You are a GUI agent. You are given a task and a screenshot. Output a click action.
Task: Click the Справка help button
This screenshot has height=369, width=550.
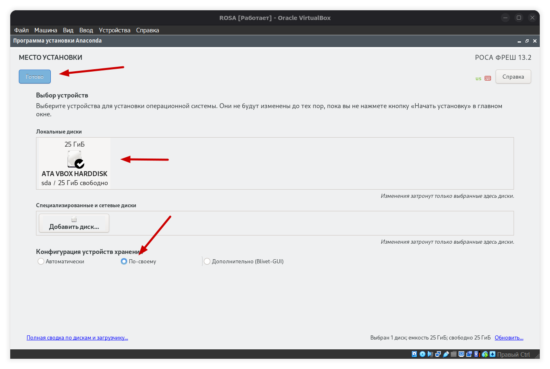pyautogui.click(x=513, y=77)
